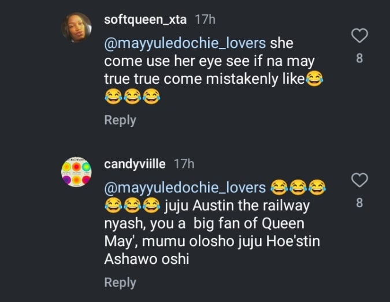The width and height of the screenshot is (390, 302).
Task: Tap the laughing emoji after "mistakenly like"
Action: click(x=314, y=79)
